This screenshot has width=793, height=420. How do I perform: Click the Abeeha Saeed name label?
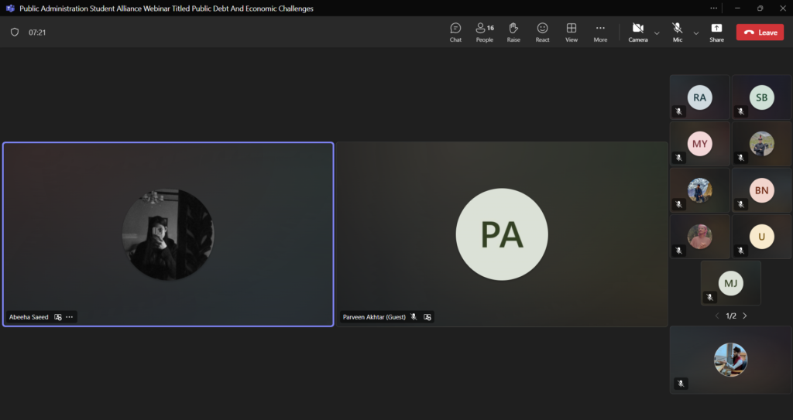tap(29, 317)
